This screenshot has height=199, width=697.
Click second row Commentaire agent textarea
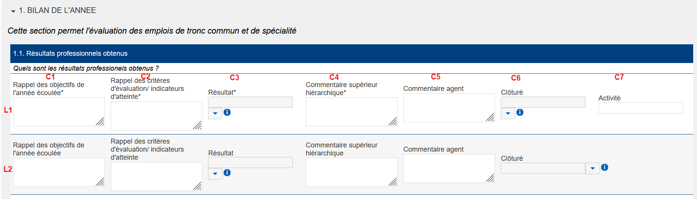(x=449, y=168)
